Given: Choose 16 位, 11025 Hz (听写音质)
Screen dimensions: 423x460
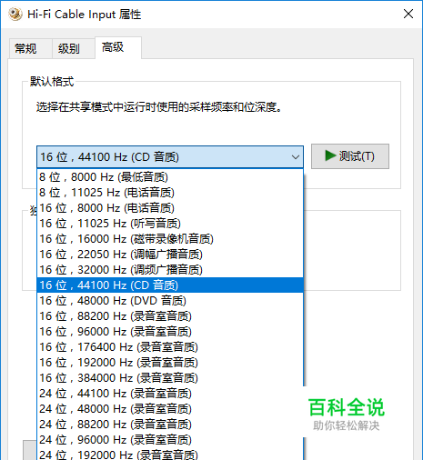Looking at the screenshot, I should tap(170, 224).
